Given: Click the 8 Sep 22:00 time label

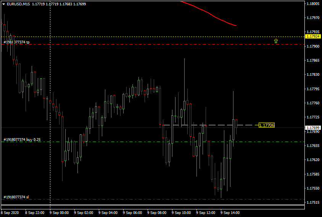Looking at the screenshot, I should (35, 213).
